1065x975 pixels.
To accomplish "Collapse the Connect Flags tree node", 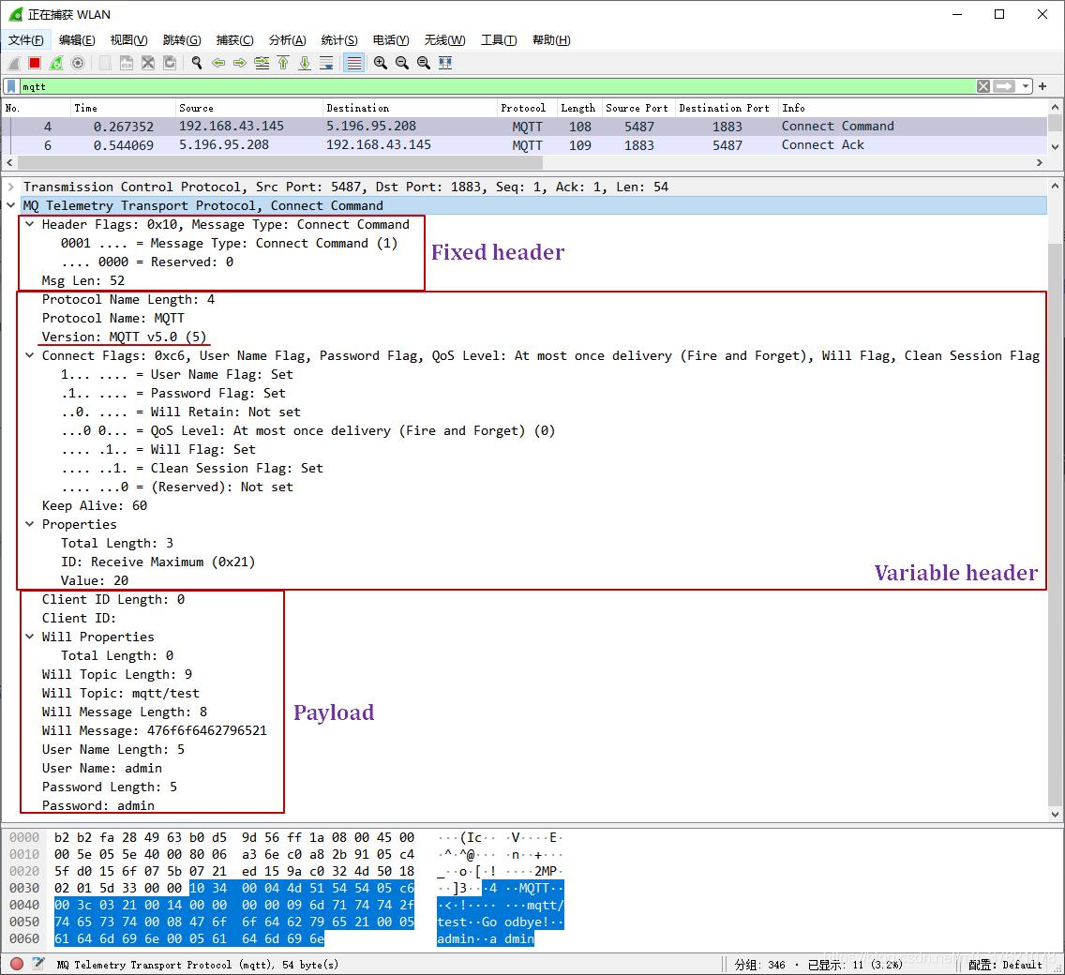I will [30, 354].
